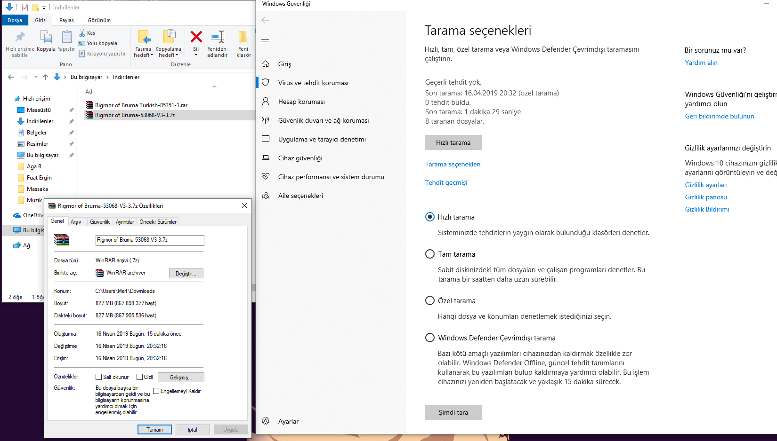Select the Tam tarama radio button

[x=429, y=254]
